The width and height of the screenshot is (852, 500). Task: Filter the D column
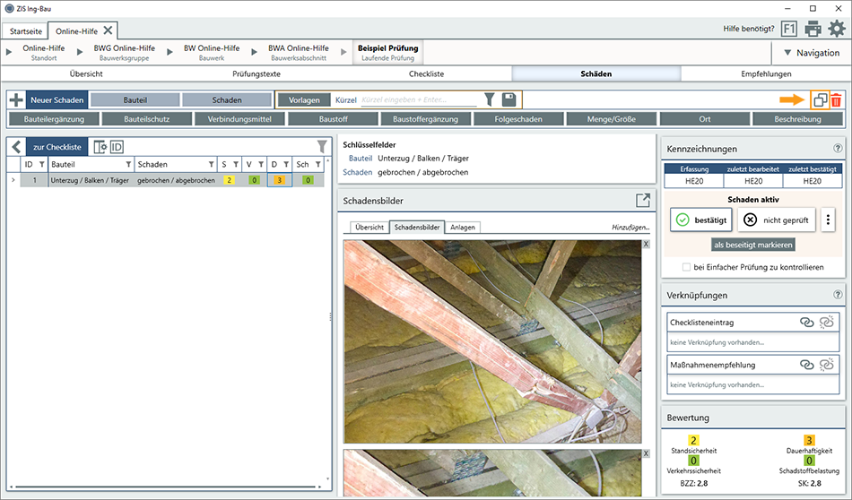286,164
